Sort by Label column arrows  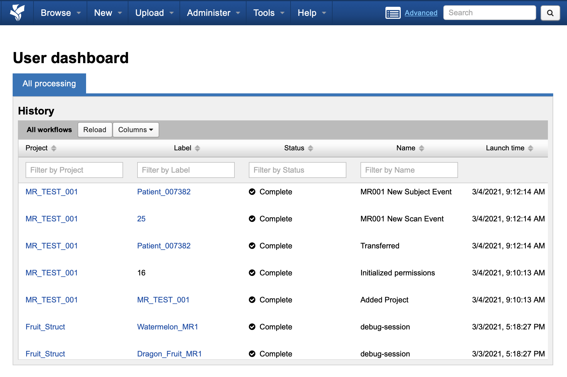click(197, 148)
